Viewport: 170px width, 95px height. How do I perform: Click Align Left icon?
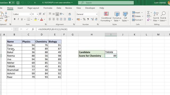pyautogui.click(x=50, y=19)
